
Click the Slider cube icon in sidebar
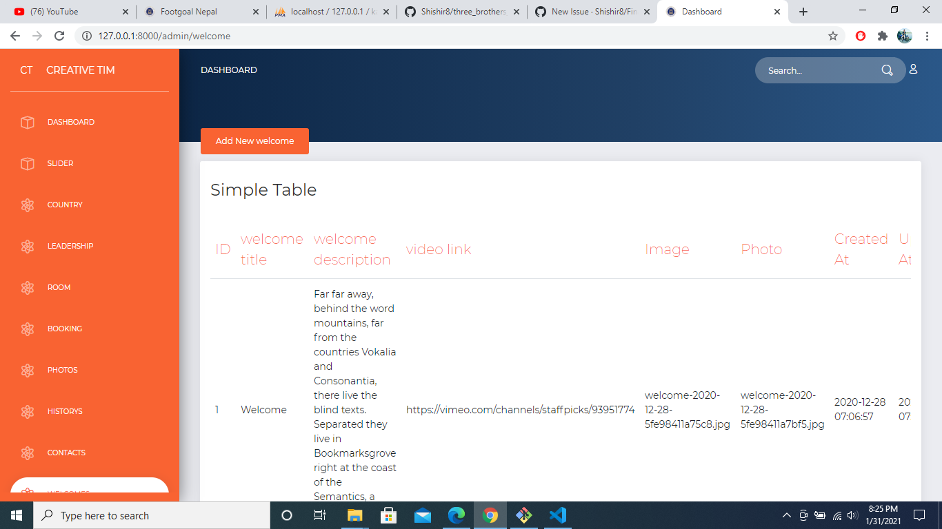[28, 163]
